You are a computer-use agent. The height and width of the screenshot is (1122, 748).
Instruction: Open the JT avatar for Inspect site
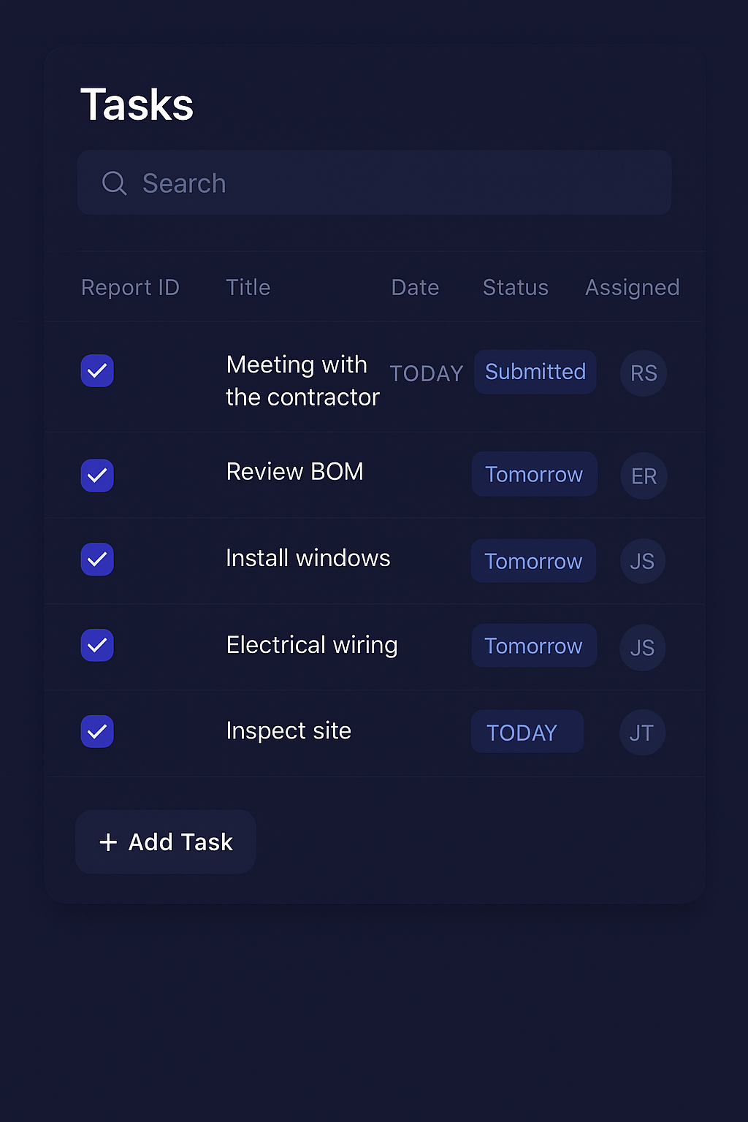(642, 732)
